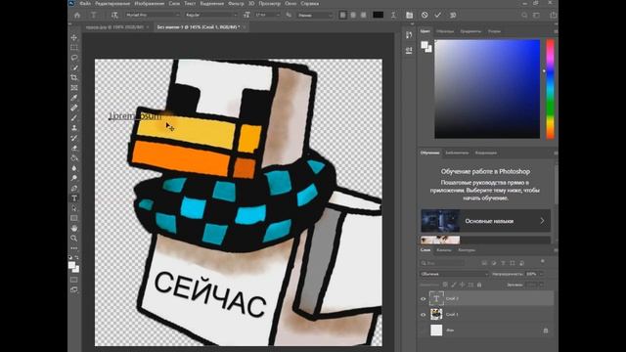Pick a color in the blue color field
The image size is (626, 352).
point(487,89)
